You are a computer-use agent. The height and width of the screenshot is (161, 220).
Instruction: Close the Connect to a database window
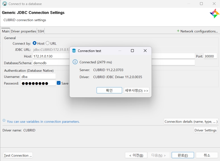[214, 4]
